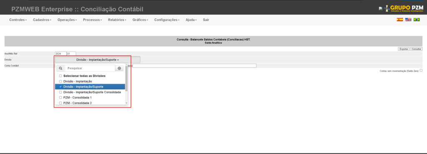Switch language to Brazilian Portuguese flag
Screen dimensions: 427x154
pyautogui.click(x=417, y=20)
